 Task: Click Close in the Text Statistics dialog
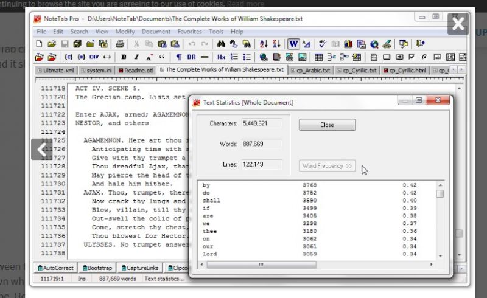pyautogui.click(x=327, y=125)
